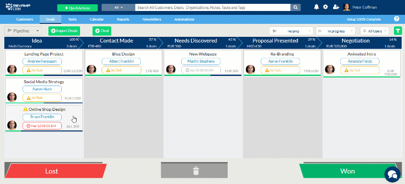The image size is (405, 184).
Task: Open the All Users filter dropdown
Action: 374,31
